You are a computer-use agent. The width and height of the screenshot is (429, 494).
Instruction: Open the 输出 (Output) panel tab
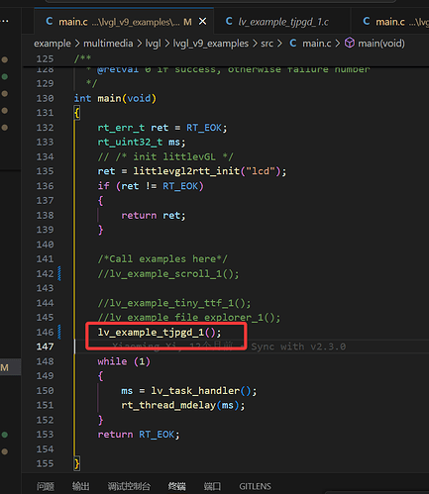[x=81, y=486]
